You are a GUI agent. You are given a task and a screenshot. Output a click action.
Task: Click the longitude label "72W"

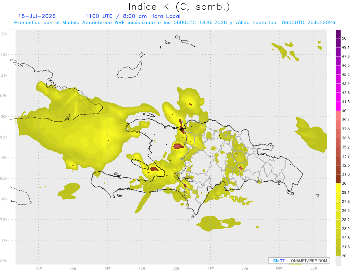176,268
